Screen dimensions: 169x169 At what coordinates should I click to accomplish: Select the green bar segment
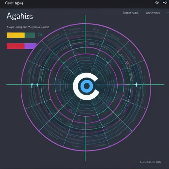pos(30,35)
